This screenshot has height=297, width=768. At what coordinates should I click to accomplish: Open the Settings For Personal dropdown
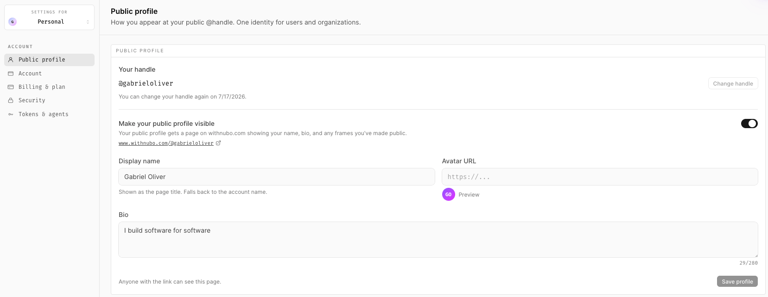pyautogui.click(x=49, y=18)
